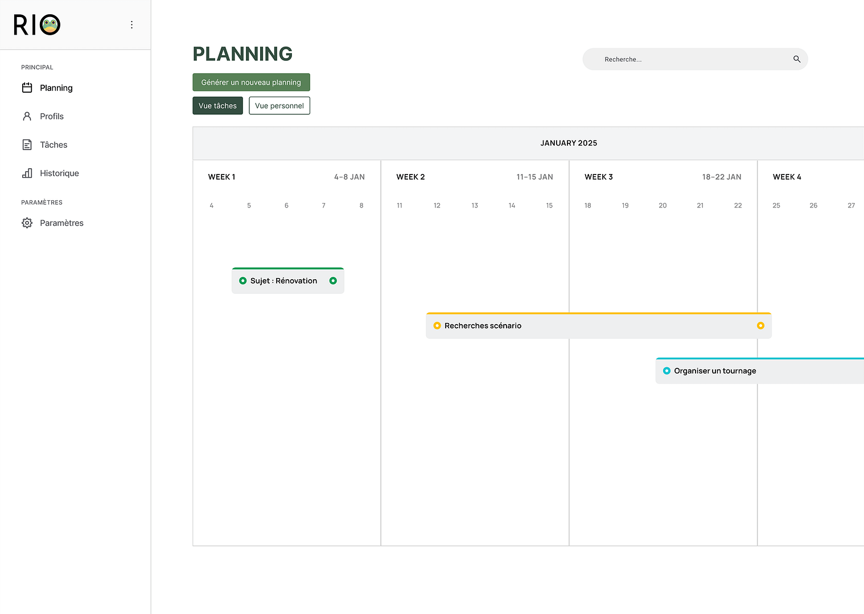The image size is (864, 614).
Task: Click the Générer un nouveau planning button
Action: click(x=251, y=82)
